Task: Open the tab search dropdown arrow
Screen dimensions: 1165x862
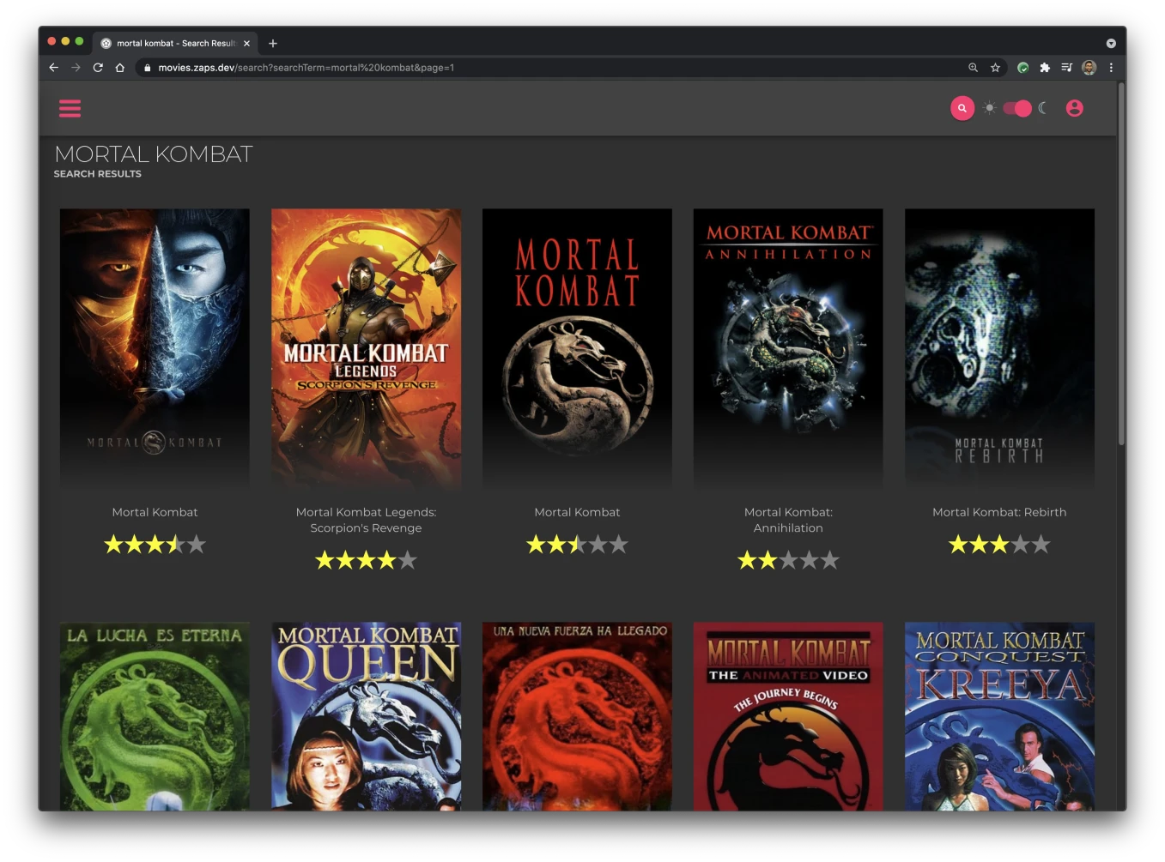Action: pos(1111,43)
